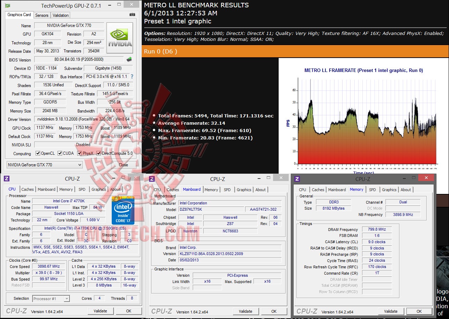Screen dimensions: 449x319
Task: Select the "Total Frames: 5494" line
Action: (216, 116)
